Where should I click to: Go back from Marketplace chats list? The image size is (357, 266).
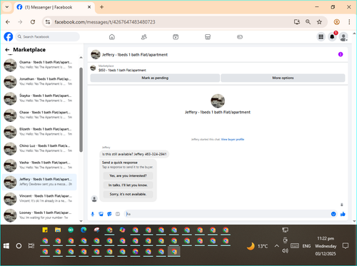[x=7, y=50]
